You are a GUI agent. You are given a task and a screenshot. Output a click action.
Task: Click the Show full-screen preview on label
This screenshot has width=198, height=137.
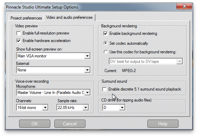(39, 49)
